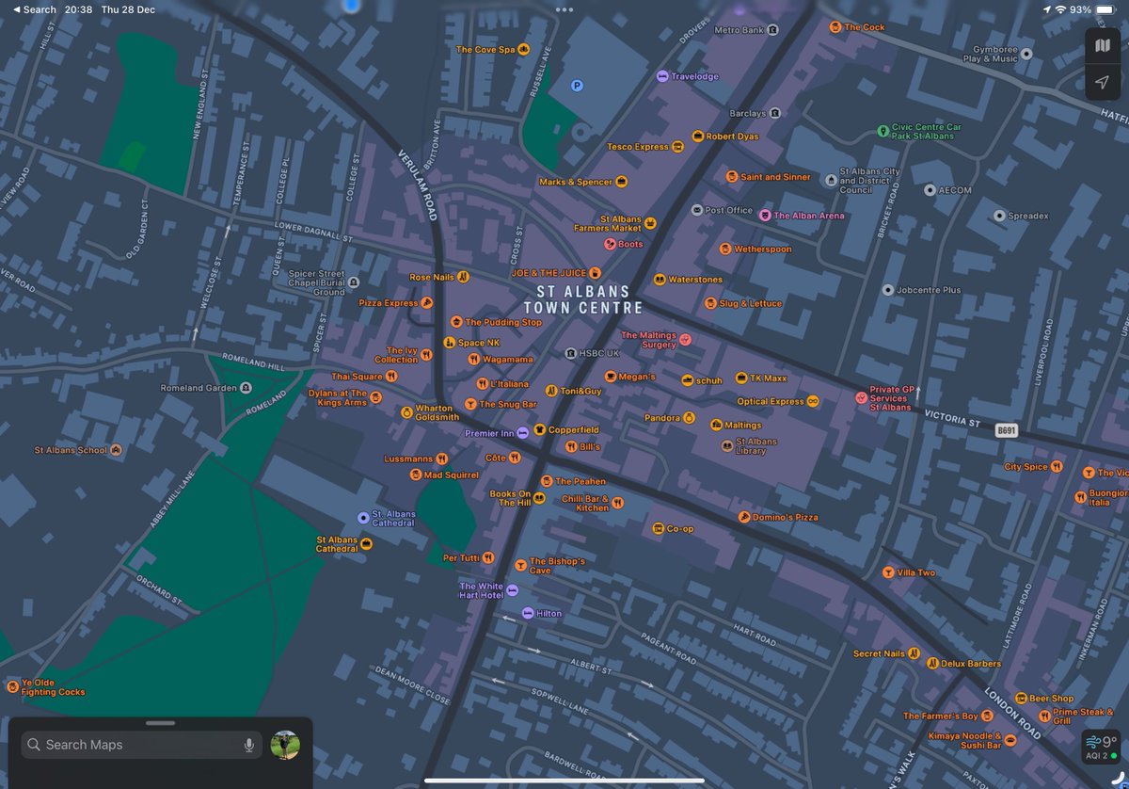Select the Boots pharmacy marker
Screen dimensions: 1129x789
click(x=610, y=245)
